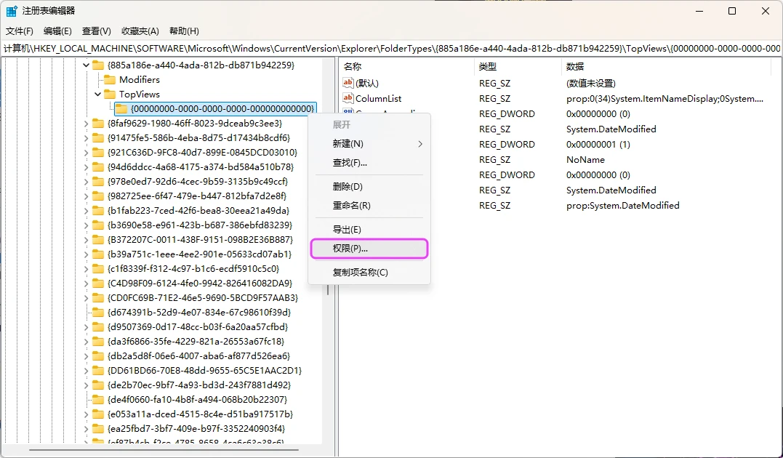Select 重命名(R) in the context menu
Viewport: 783px width, 458px height.
(x=369, y=206)
